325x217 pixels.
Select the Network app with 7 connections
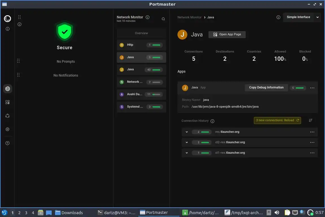[x=141, y=82]
